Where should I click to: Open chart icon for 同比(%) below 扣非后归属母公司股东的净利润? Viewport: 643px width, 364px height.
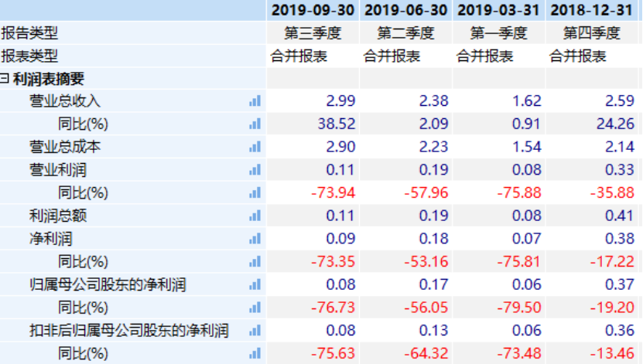tap(255, 353)
